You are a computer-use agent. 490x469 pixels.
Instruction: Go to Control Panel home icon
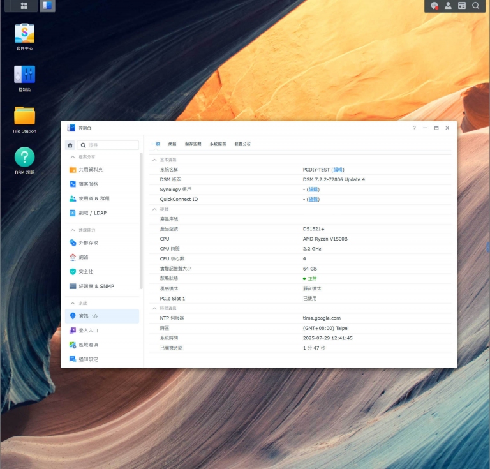pos(70,145)
